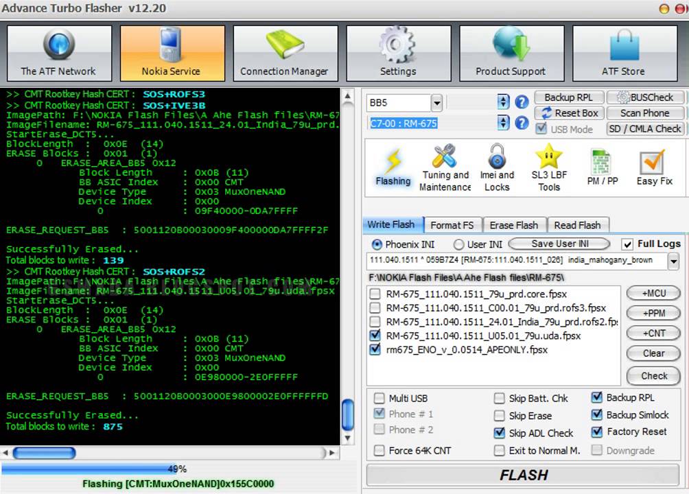Click stepper next to BB5 platform row
This screenshot has height=494, width=689.
[503, 102]
